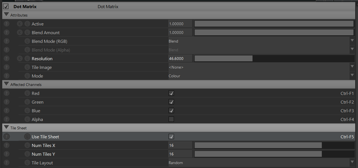Open help for Tile Layout
358x168 pixels.
click(7, 163)
